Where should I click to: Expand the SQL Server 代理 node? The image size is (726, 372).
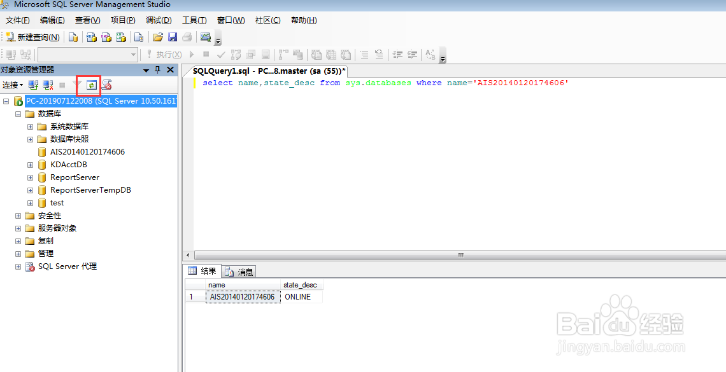(x=18, y=266)
